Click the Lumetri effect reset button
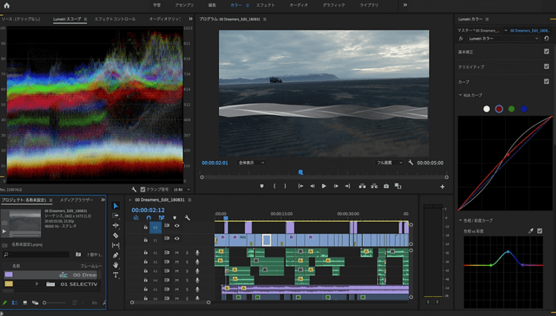Screen dimensions: 556x316 click(x=546, y=39)
